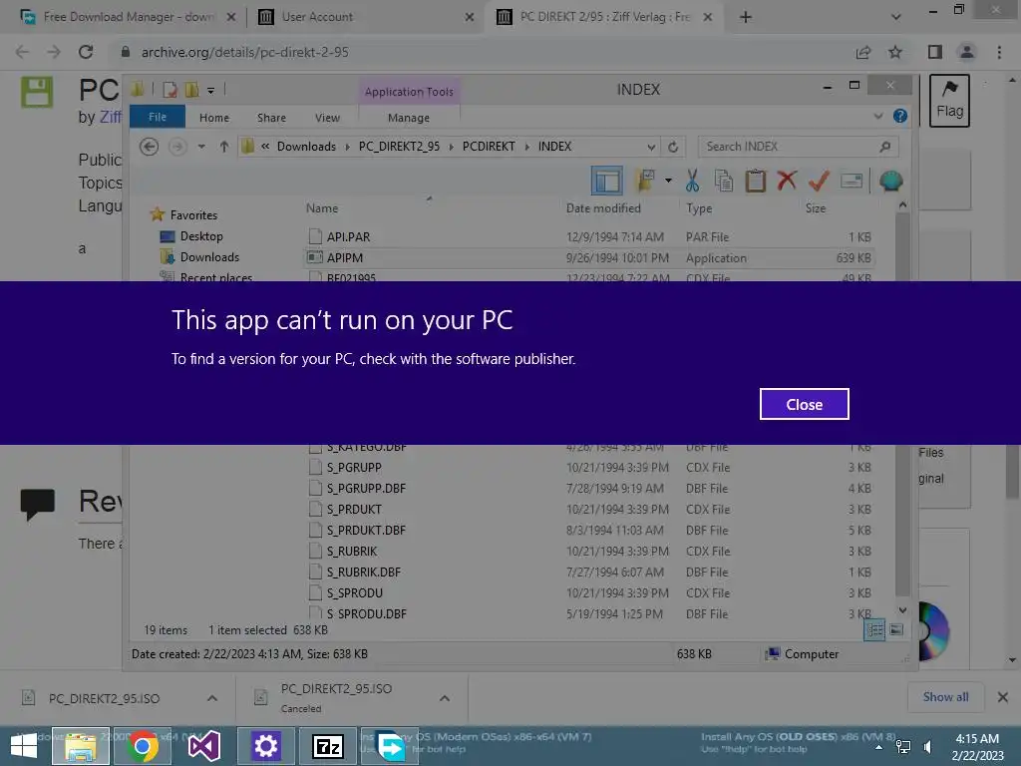
Task: Open the Home ribbon tab
Action: tap(214, 118)
